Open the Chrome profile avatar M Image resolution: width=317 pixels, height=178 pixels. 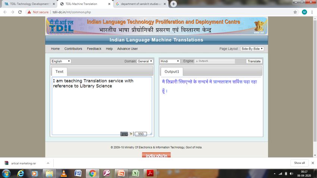[x=304, y=12]
